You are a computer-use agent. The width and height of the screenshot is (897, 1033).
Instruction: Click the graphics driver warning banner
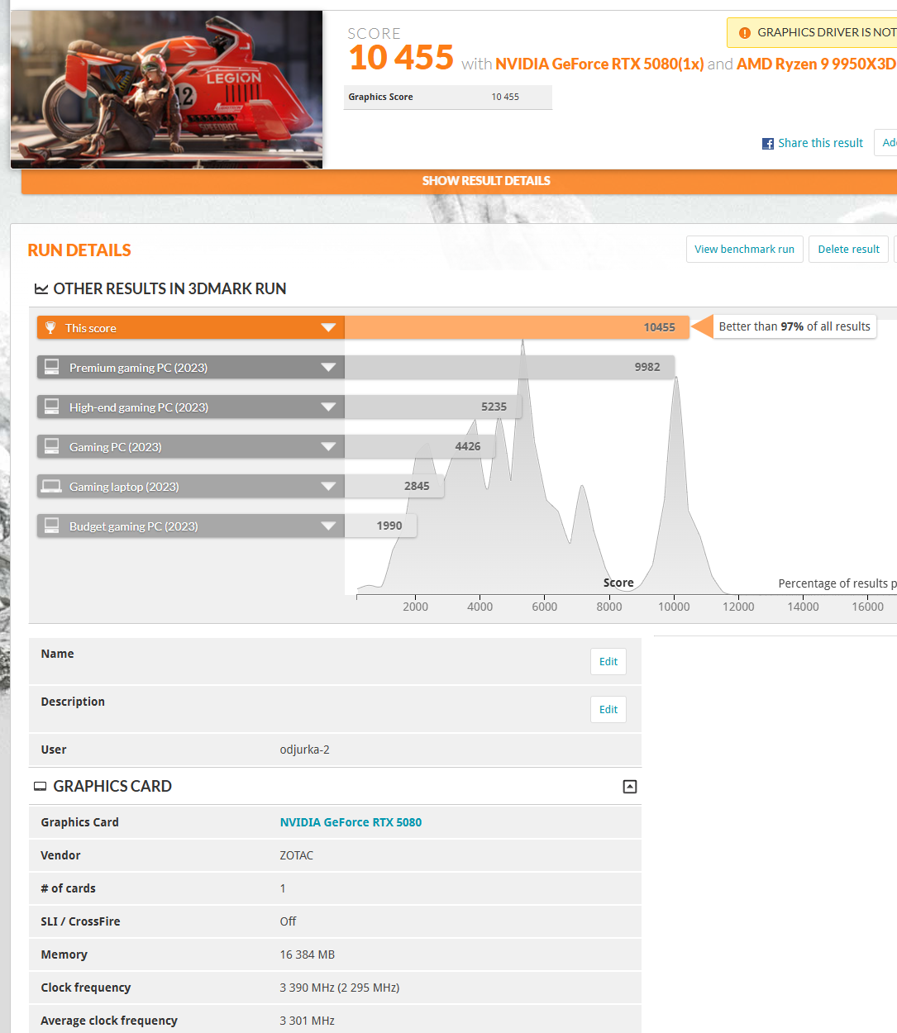pos(812,33)
